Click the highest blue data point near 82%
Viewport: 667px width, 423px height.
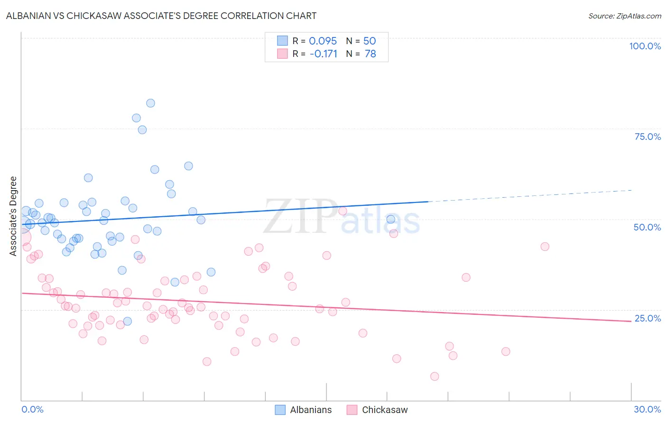click(150, 103)
